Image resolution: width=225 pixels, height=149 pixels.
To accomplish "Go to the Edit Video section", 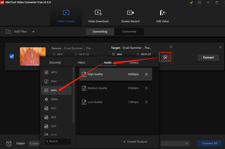I will [162, 16].
